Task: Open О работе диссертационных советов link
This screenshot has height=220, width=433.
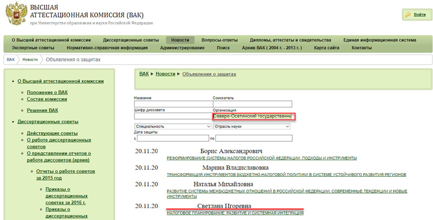Action: [x=59, y=143]
